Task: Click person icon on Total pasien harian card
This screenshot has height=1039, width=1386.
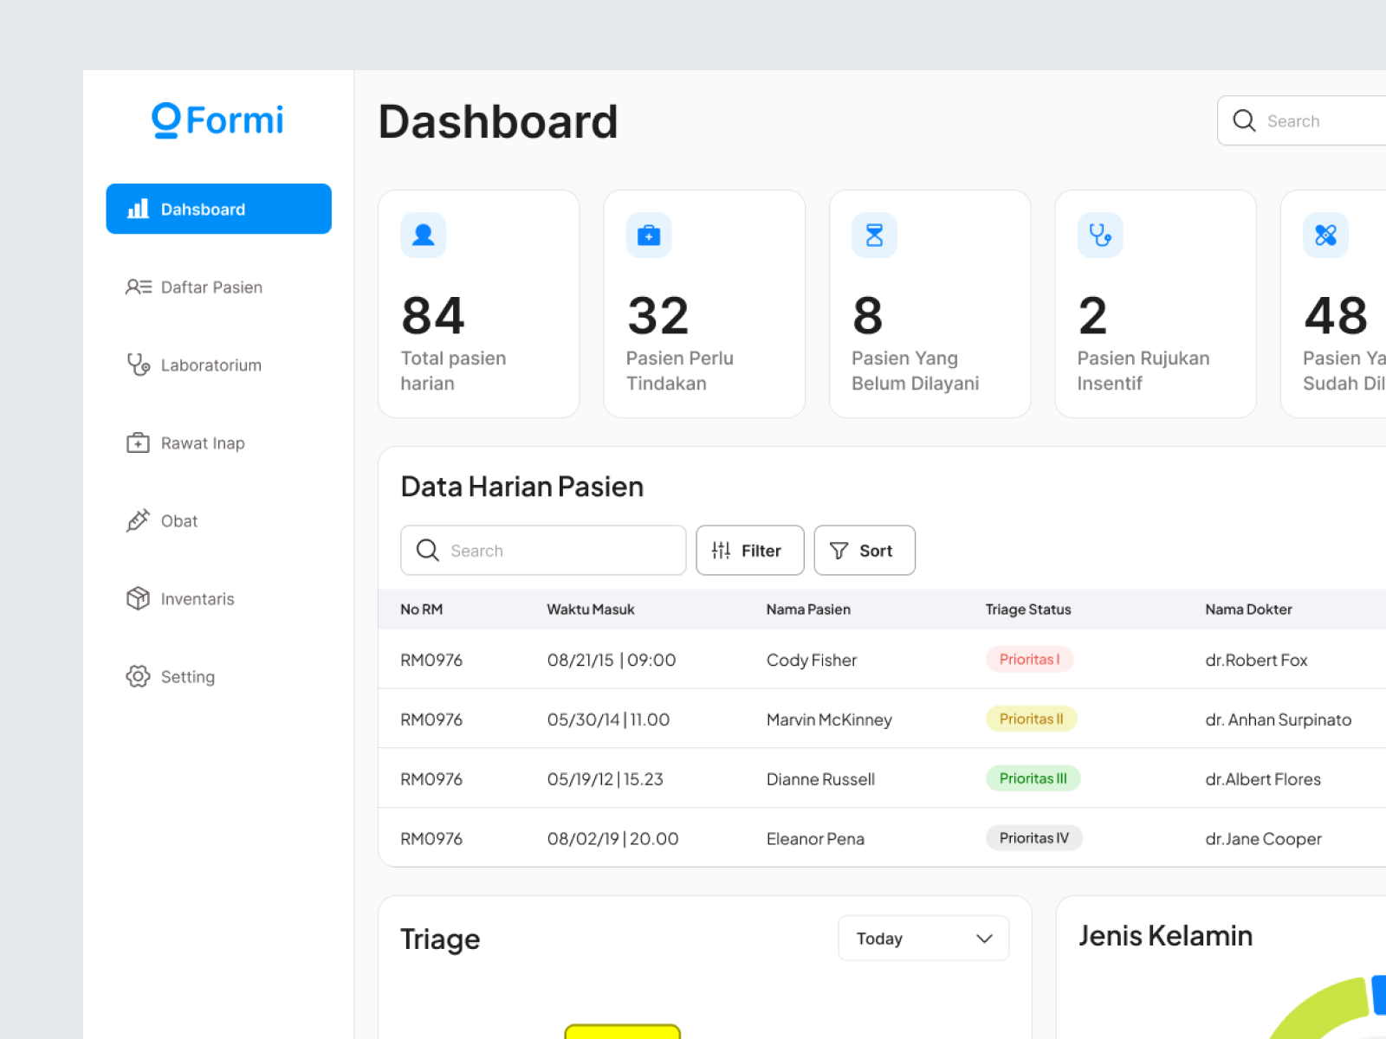Action: [424, 235]
